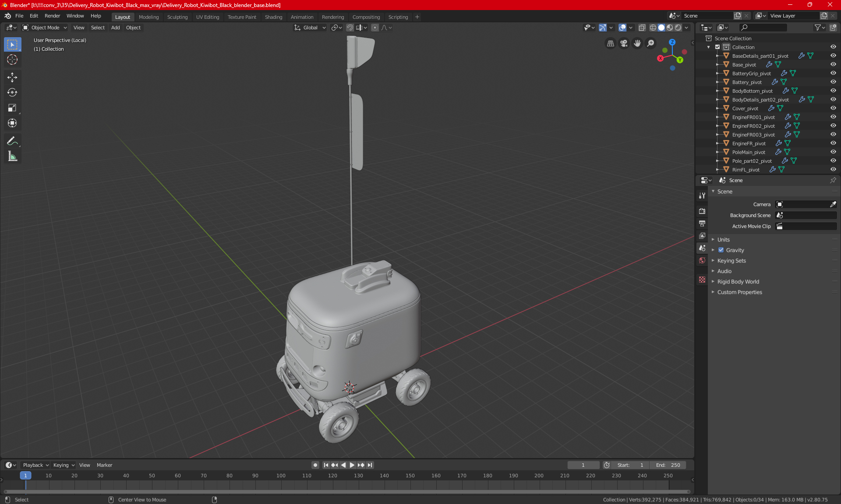Viewport: 841px width, 504px height.
Task: Select the Rotate tool
Action: point(12,92)
